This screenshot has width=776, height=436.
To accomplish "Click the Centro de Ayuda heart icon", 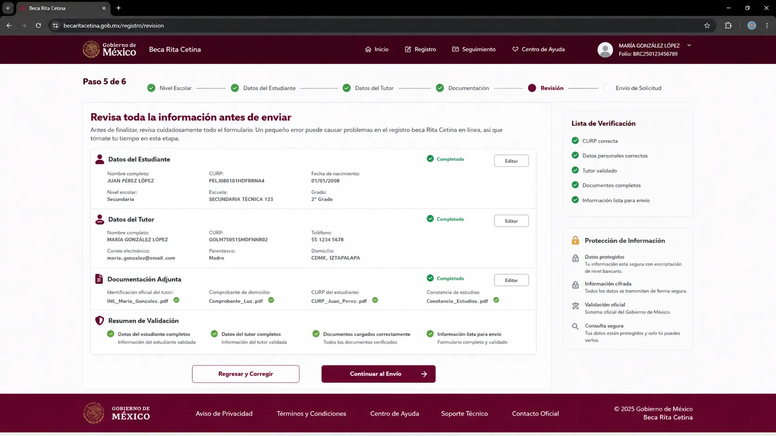I will click(x=515, y=49).
